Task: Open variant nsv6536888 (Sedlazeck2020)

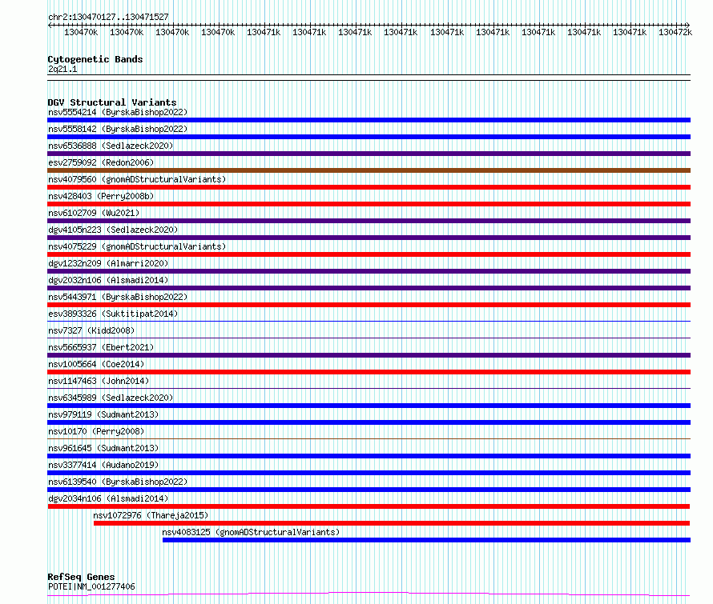Action: 111,146
